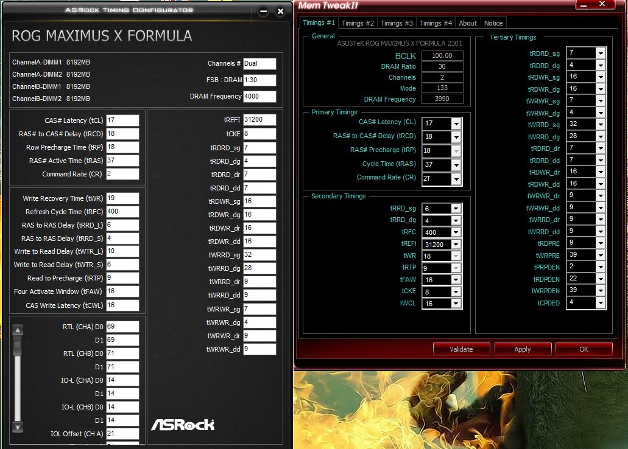Screen dimensions: 628x449
Task: Expand the tWCL dropdown
Action: [x=456, y=304]
